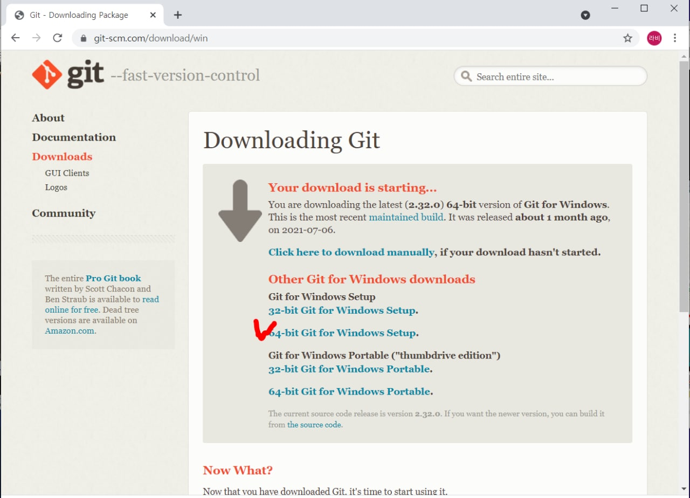Close the Git Downloading Package tab
Screen dimensions: 690x498
153,15
